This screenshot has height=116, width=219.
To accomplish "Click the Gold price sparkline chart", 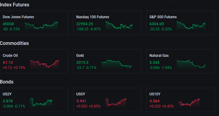I will 116,64.
